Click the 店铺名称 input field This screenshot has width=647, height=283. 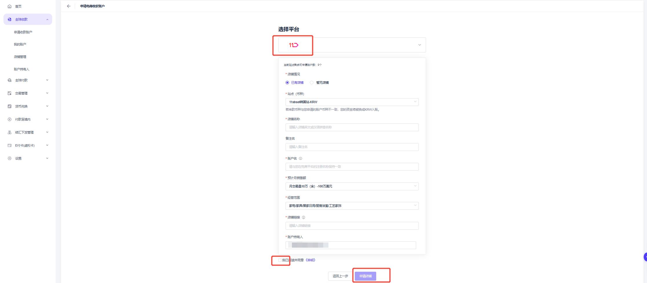[352, 127]
